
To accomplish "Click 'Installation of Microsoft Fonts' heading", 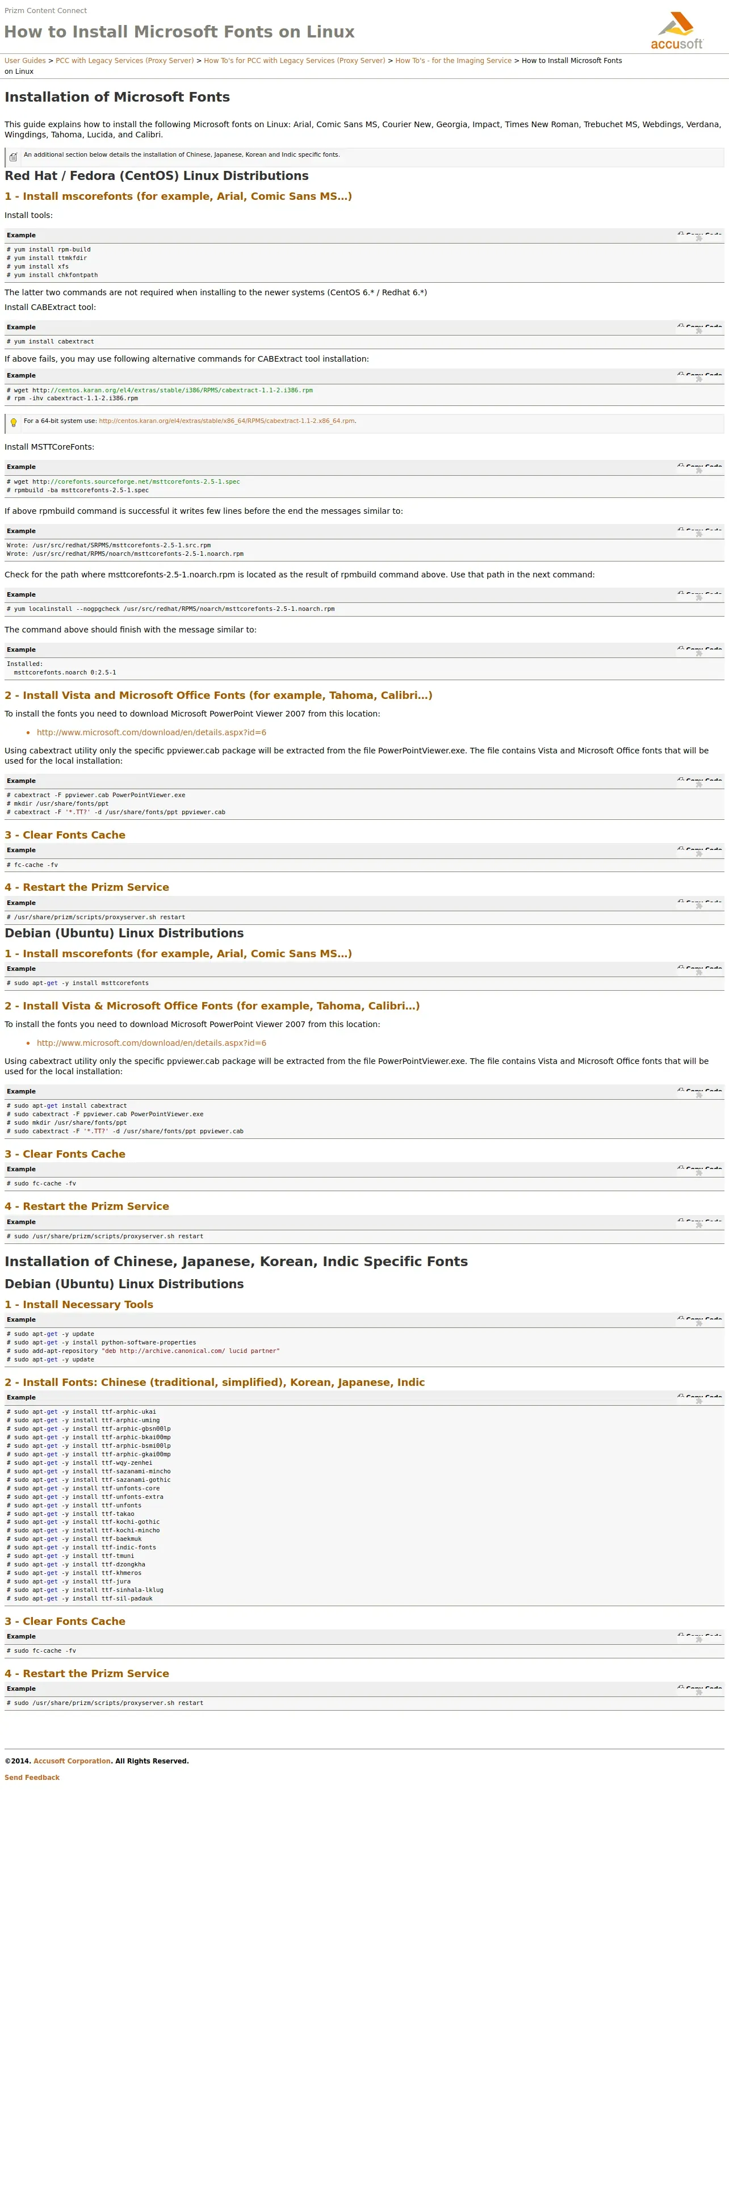I will (x=117, y=97).
